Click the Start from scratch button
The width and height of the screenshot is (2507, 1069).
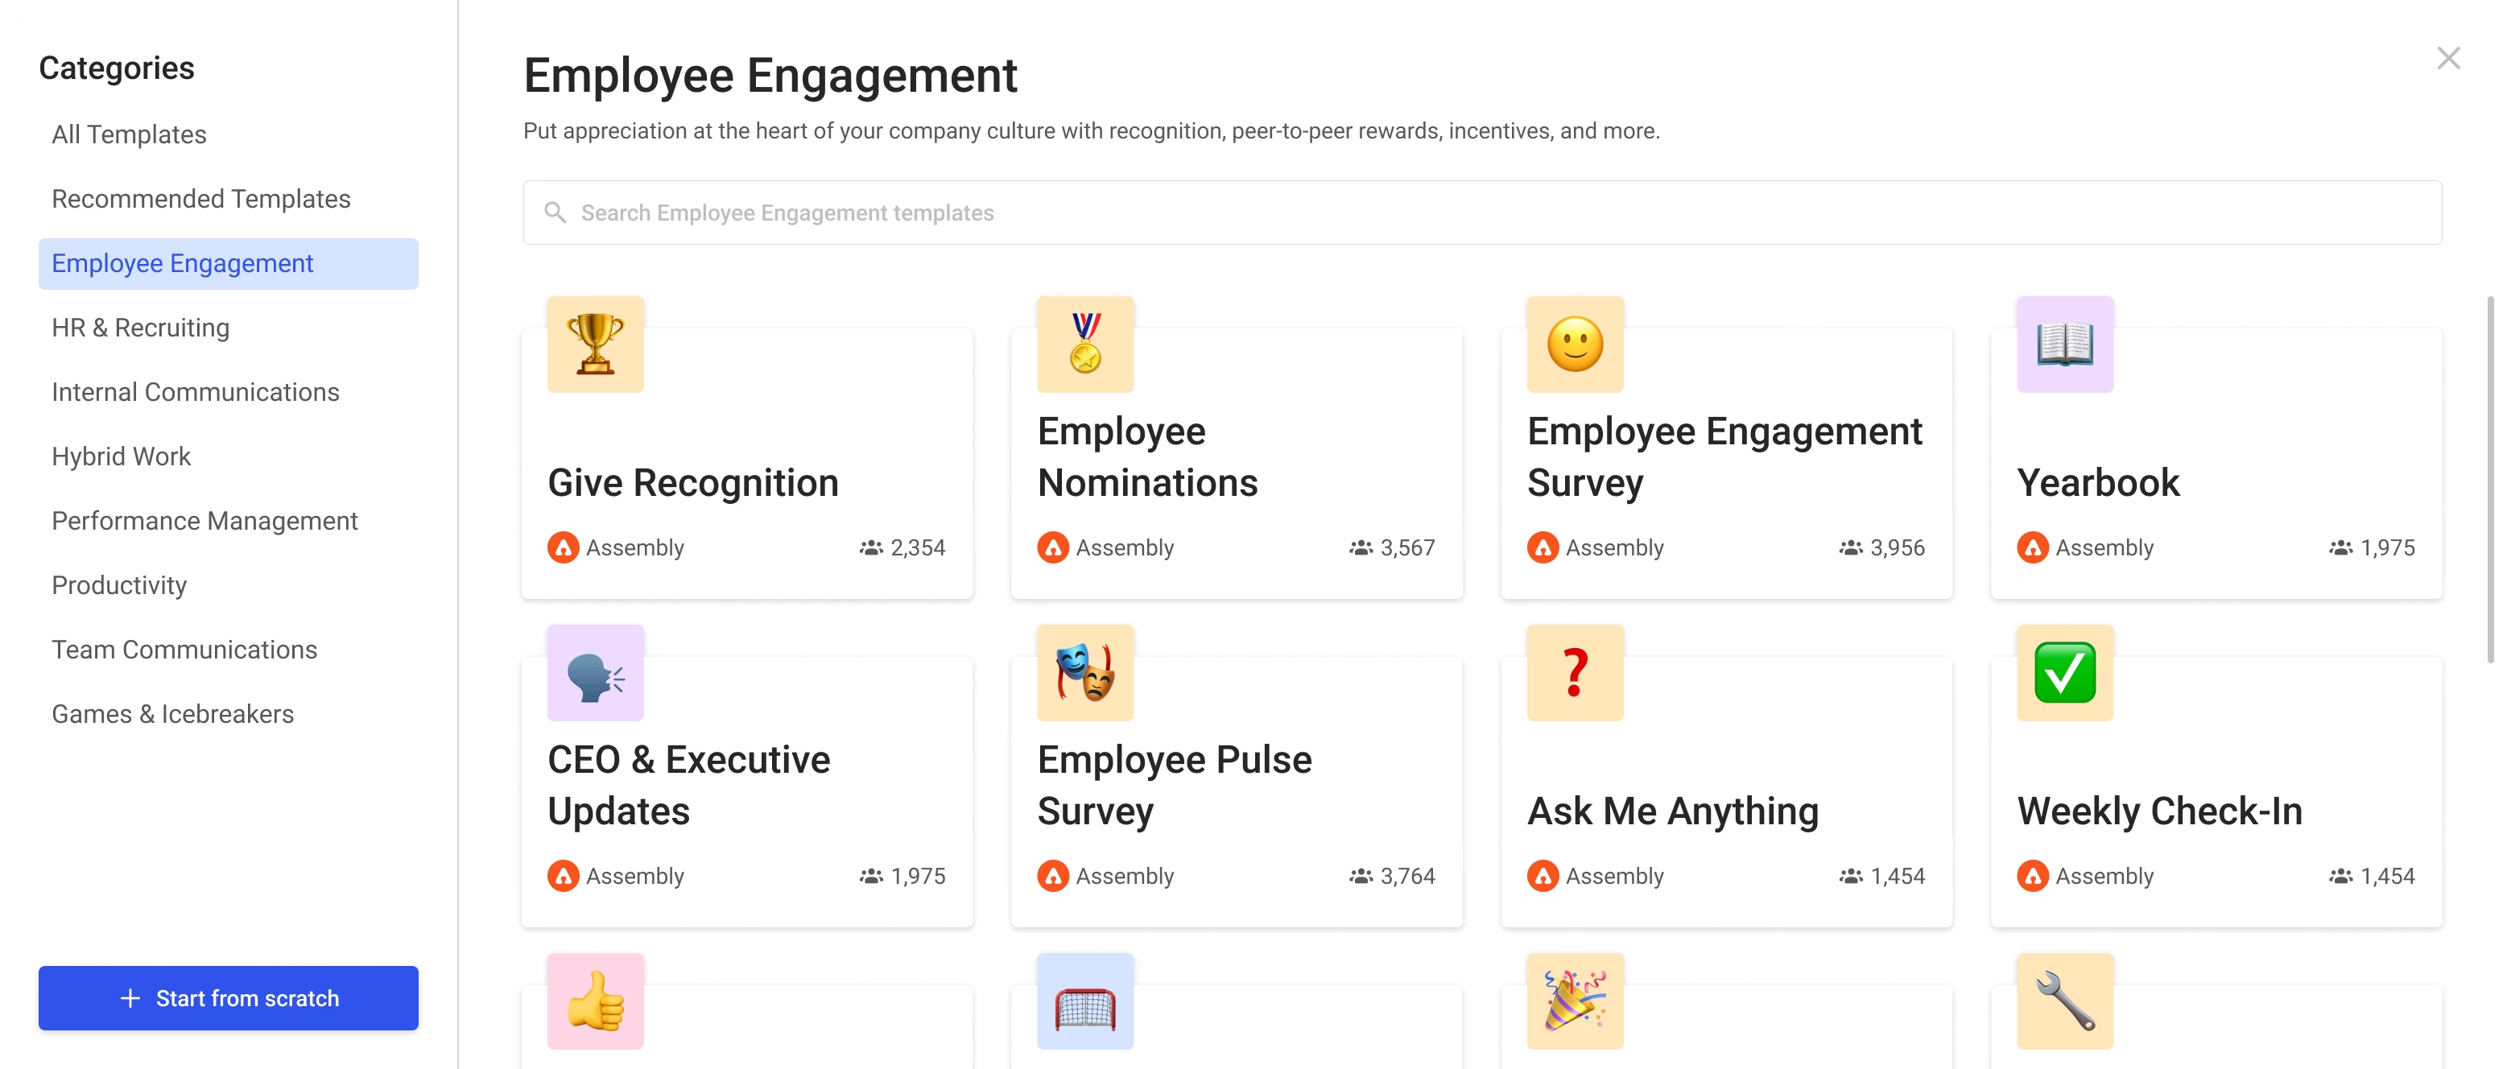point(229,997)
